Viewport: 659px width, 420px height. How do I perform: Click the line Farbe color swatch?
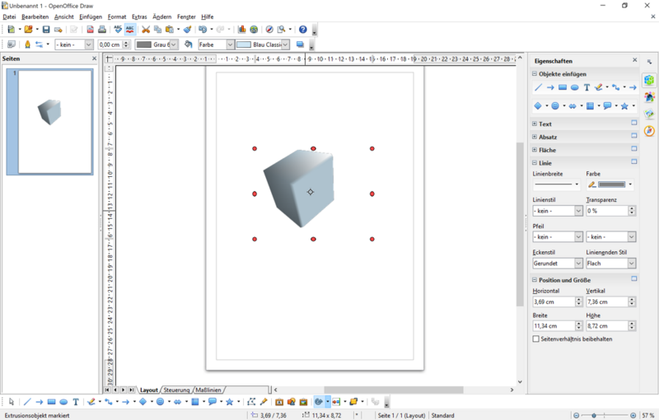tap(611, 184)
